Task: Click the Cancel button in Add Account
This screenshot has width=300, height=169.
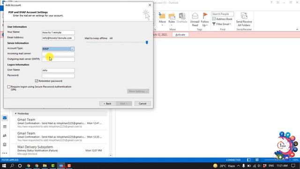Action: click(142, 103)
